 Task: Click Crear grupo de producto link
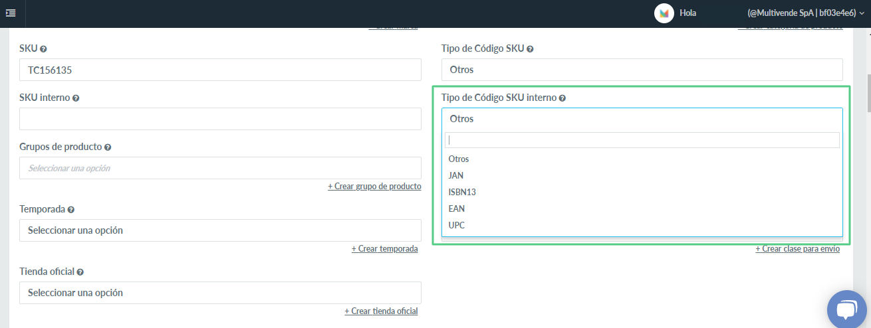(374, 187)
